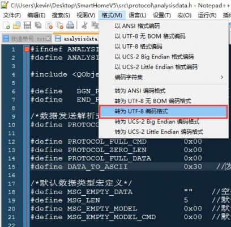231x227 pixels.
Task: Open the 运行(R) menu
Action: pos(207,15)
